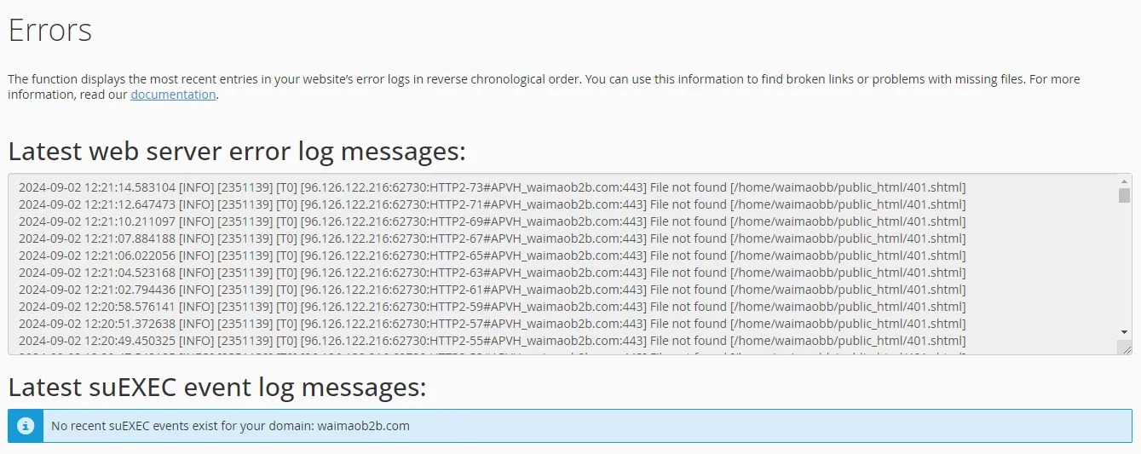1141x454 pixels.
Task: Click the 'No recent suEXEC events' message text
Action: click(x=230, y=426)
